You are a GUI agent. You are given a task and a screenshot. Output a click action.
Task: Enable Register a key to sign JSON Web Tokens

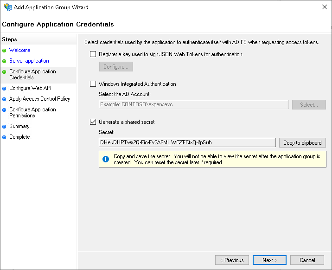(x=93, y=54)
